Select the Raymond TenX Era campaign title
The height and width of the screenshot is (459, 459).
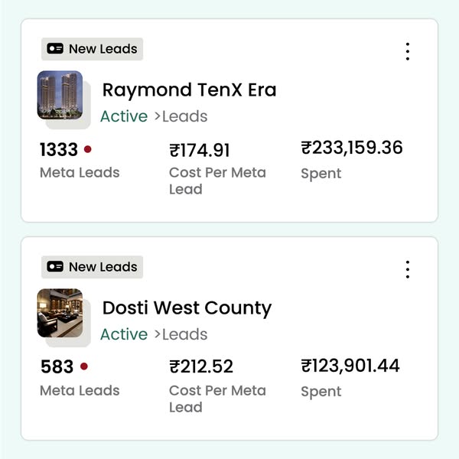189,90
